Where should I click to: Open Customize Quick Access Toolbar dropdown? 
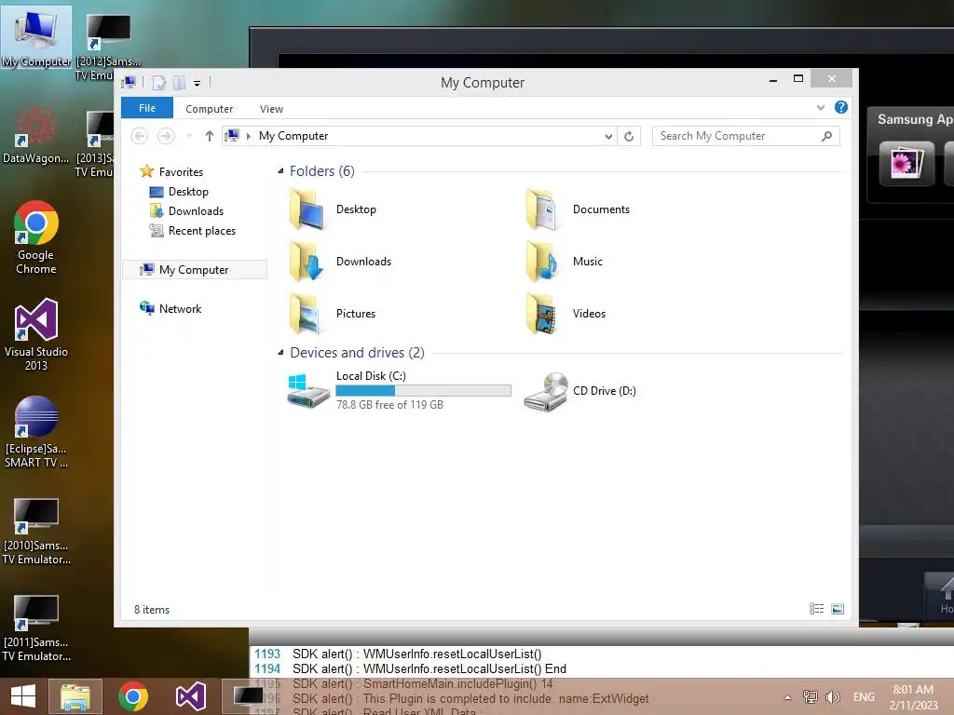(x=198, y=83)
